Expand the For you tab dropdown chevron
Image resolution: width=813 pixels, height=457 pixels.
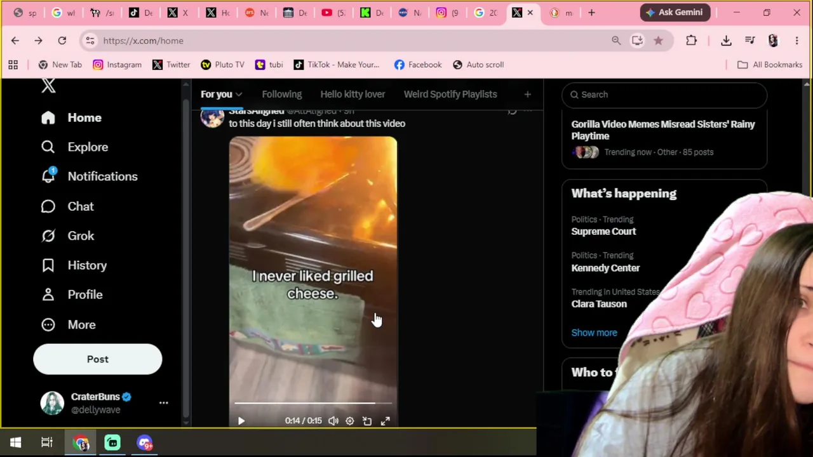[x=239, y=95]
